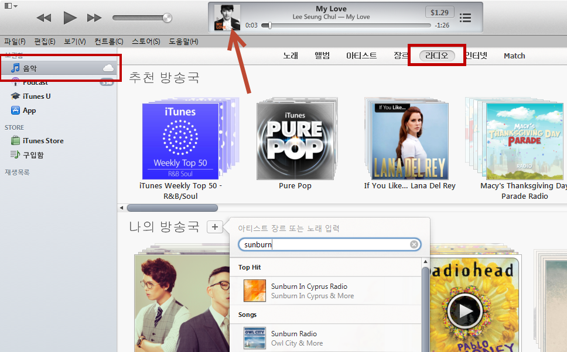Image resolution: width=567 pixels, height=352 pixels.
Task: Open the 보기(V) menu
Action: pos(75,42)
